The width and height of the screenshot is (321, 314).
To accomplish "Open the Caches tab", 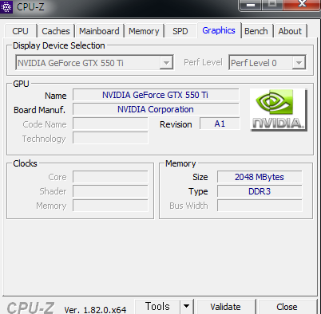I will (56, 31).
